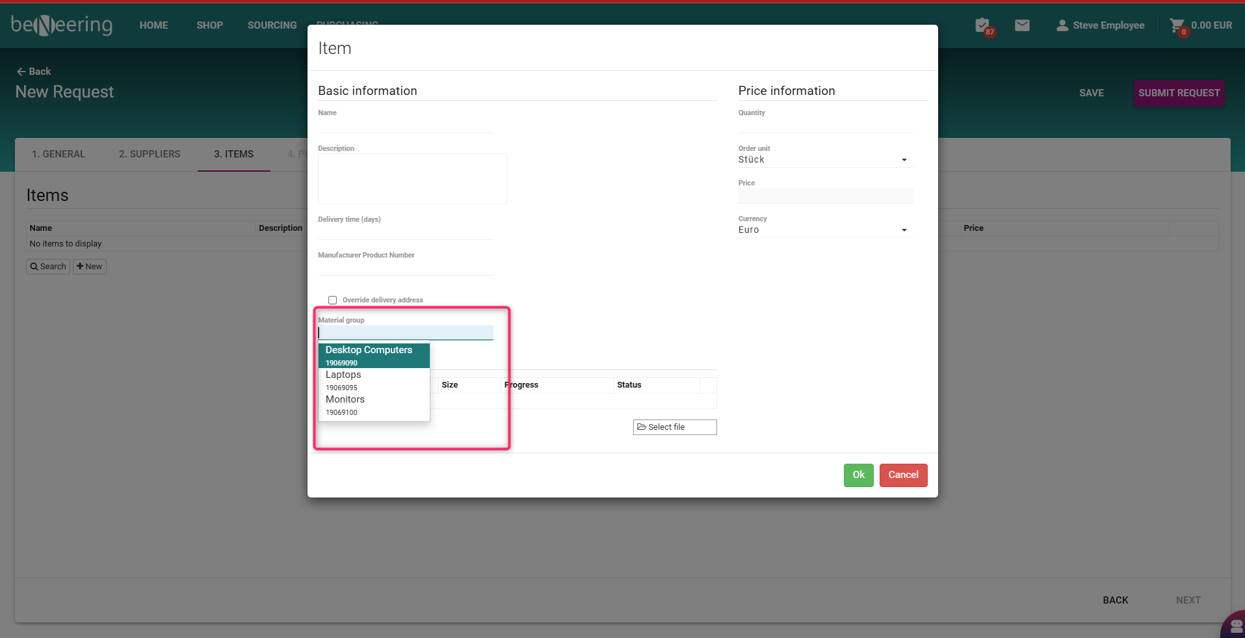Click the red Cancel button
This screenshot has height=638, width=1245.
[x=903, y=475]
